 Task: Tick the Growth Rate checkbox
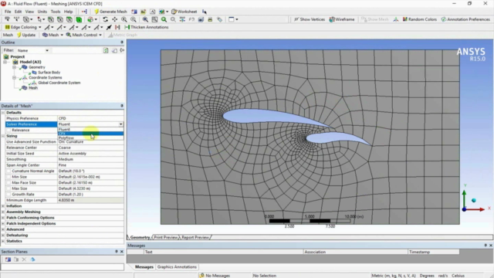click(8, 195)
